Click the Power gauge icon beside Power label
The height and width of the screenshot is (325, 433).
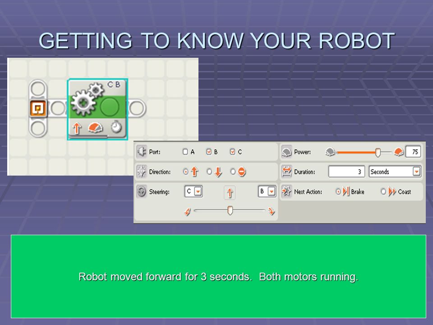tap(287, 152)
